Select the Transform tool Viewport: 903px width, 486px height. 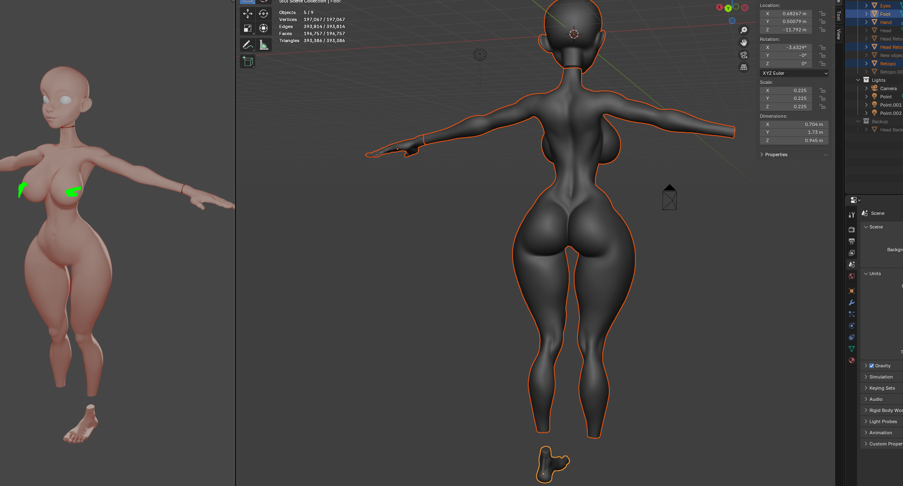pyautogui.click(x=263, y=29)
